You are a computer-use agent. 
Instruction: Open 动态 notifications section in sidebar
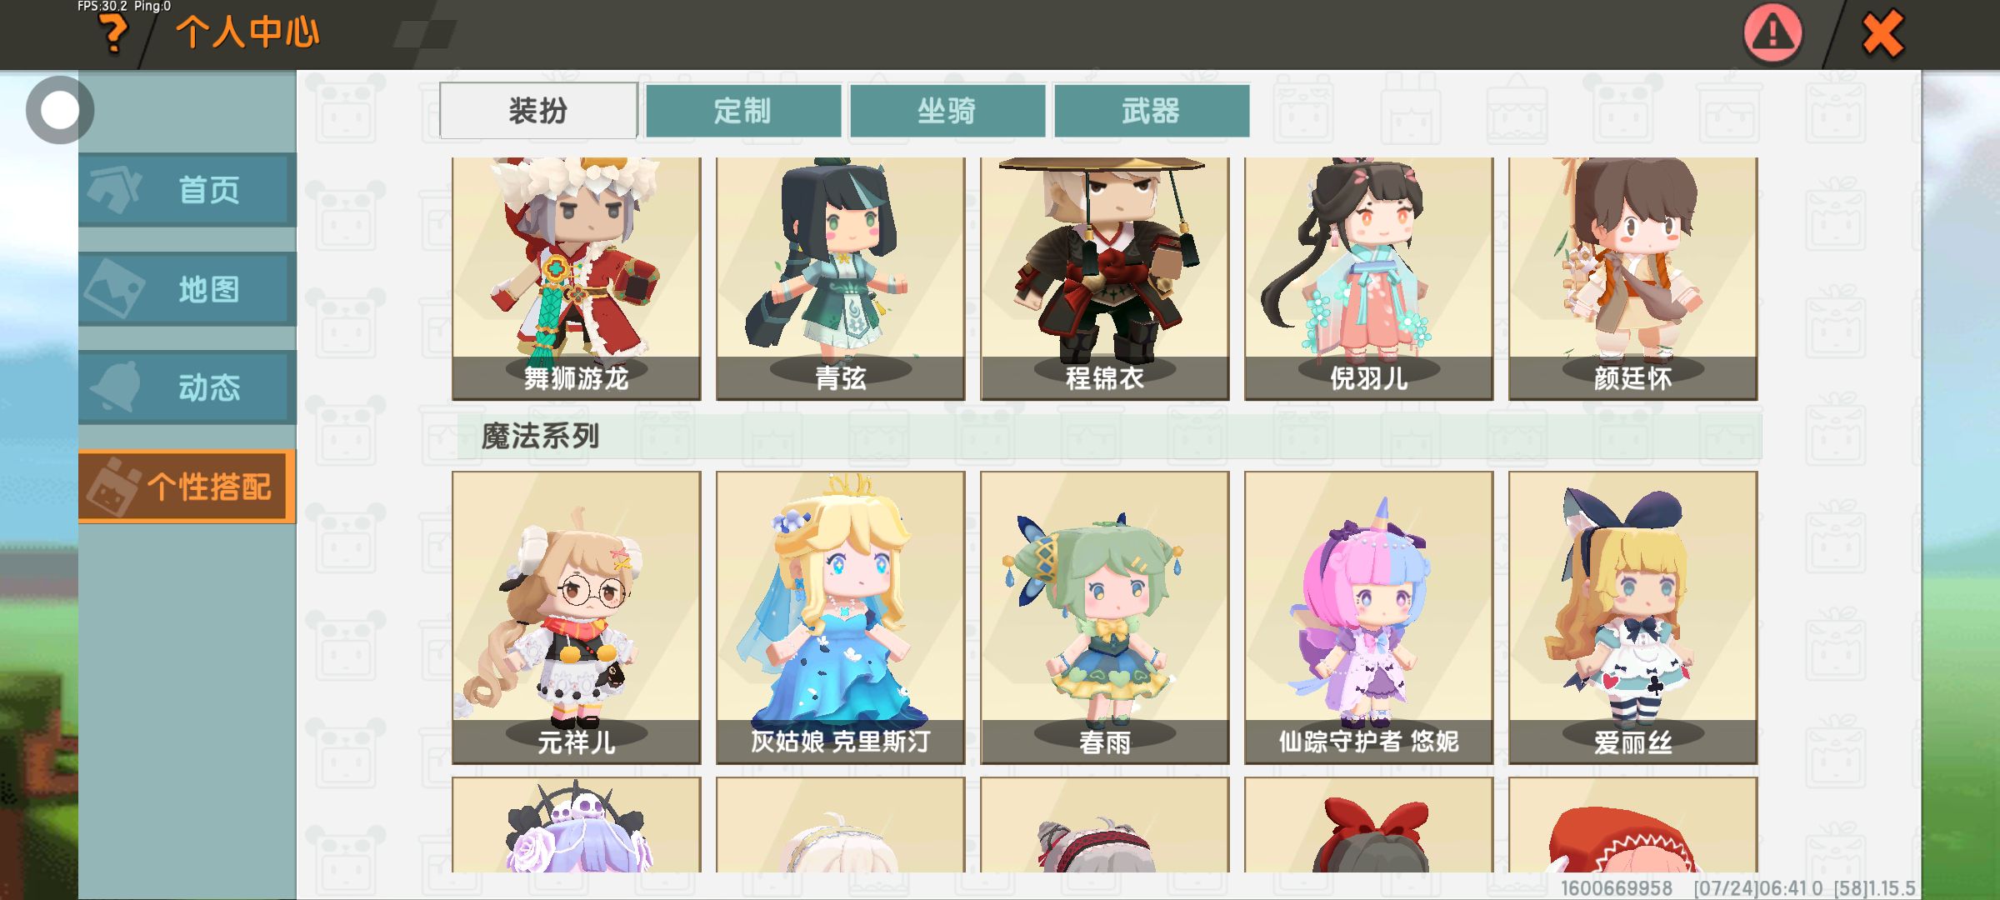[187, 387]
